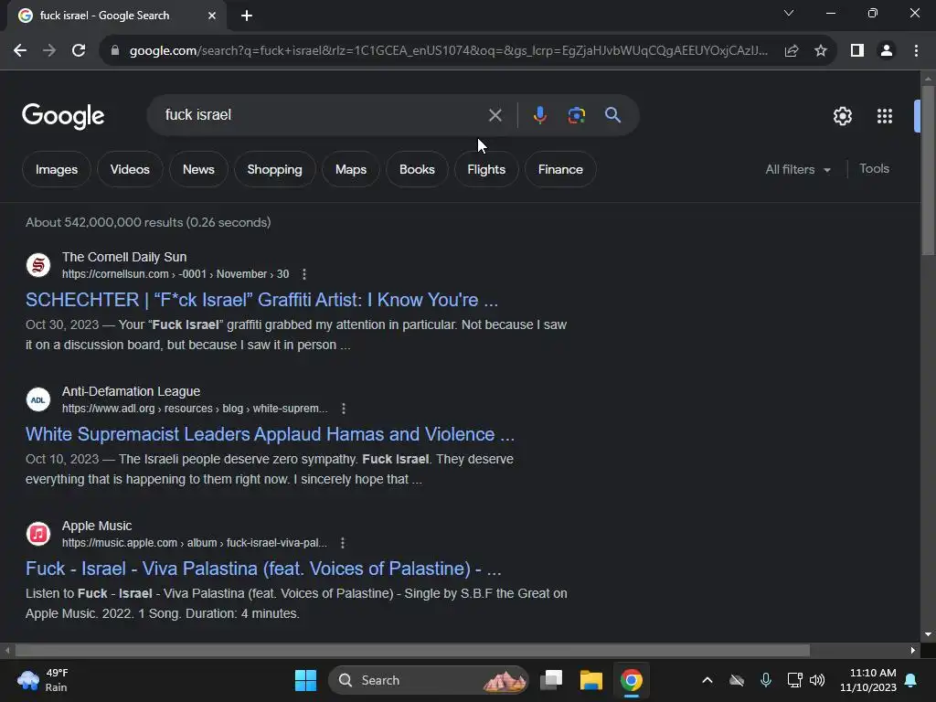The width and height of the screenshot is (936, 702).
Task: Filter results by Images
Action: (57, 169)
